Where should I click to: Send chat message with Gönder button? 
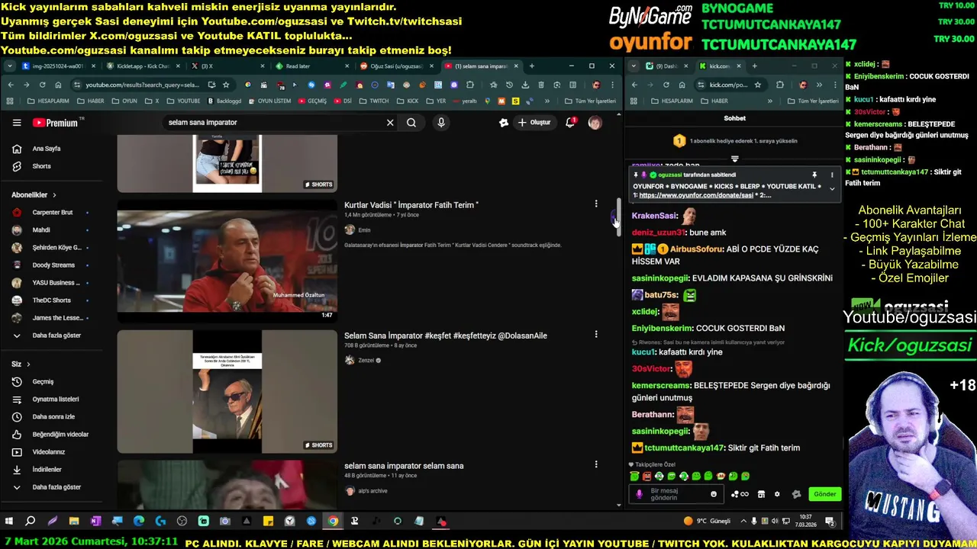click(x=824, y=494)
